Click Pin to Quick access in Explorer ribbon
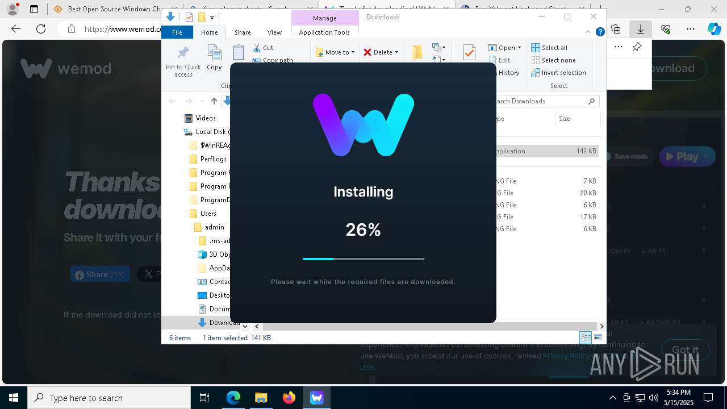 coord(183,61)
